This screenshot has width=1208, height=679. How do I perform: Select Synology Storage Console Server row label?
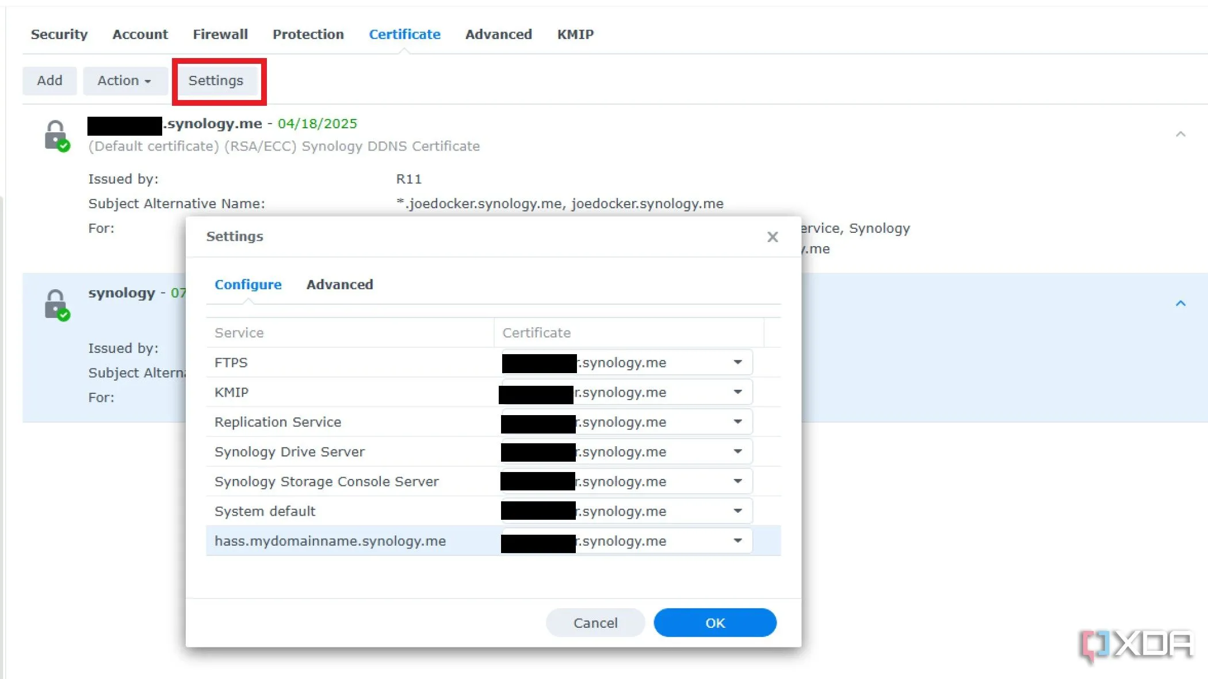tap(326, 482)
